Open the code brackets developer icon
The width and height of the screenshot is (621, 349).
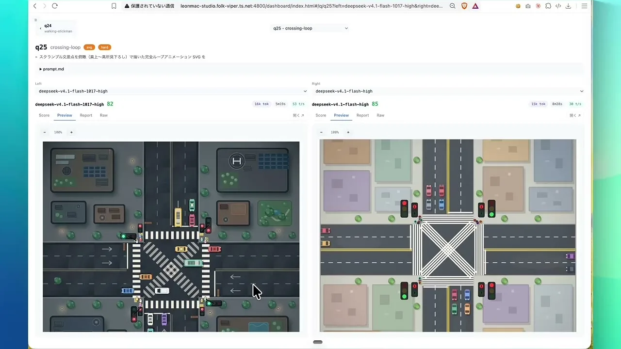[558, 6]
